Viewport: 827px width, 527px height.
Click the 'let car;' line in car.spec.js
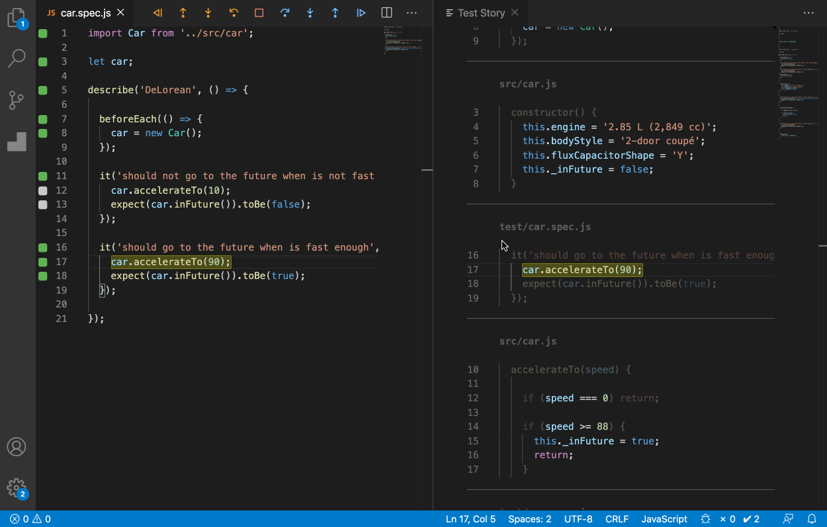pos(110,61)
